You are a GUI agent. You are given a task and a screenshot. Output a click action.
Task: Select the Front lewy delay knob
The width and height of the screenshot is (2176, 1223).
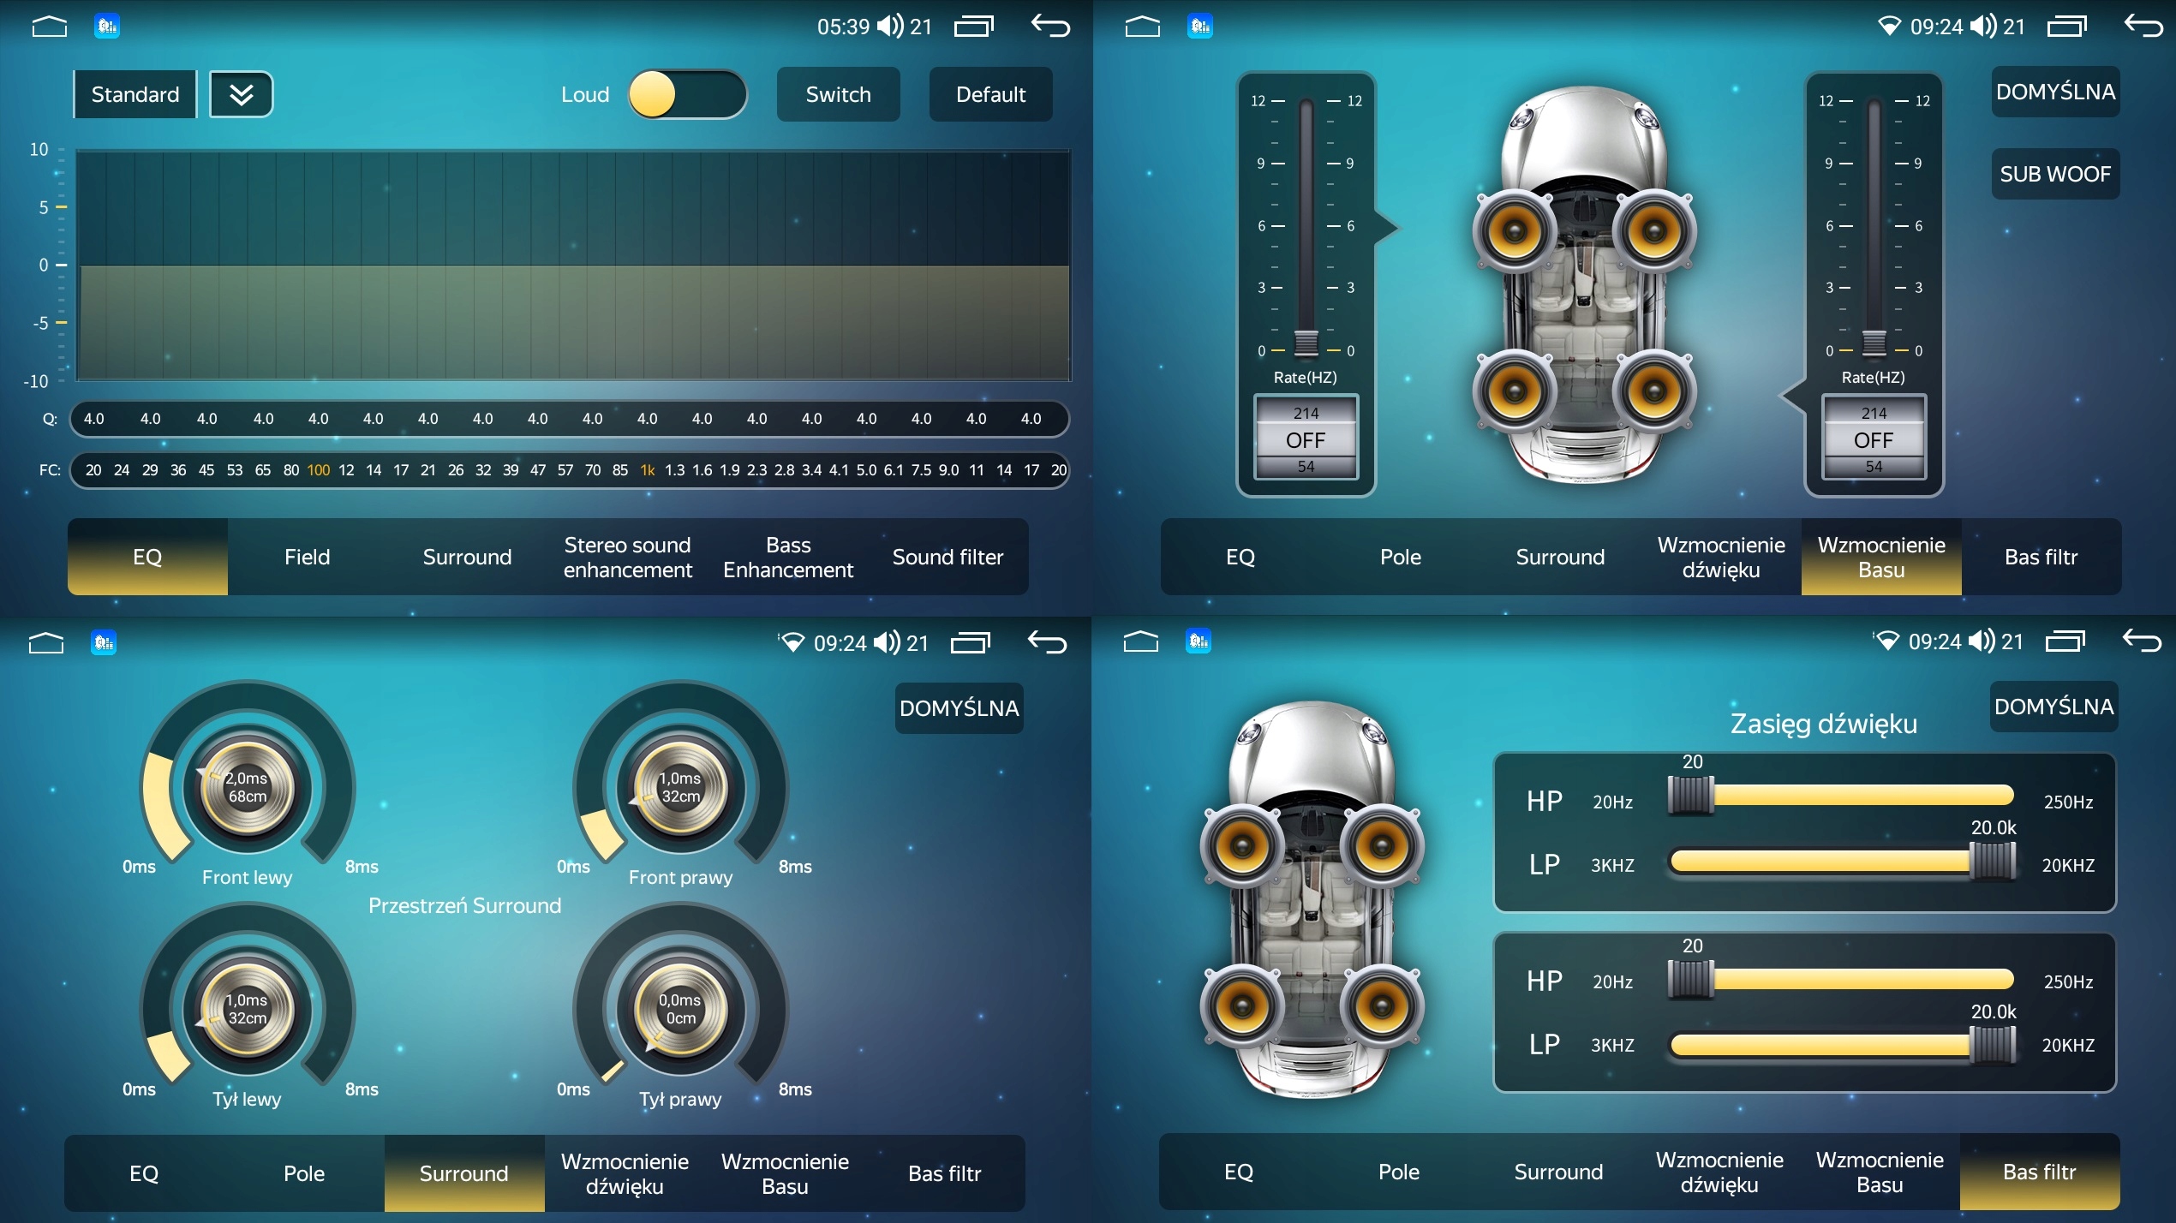tap(247, 788)
